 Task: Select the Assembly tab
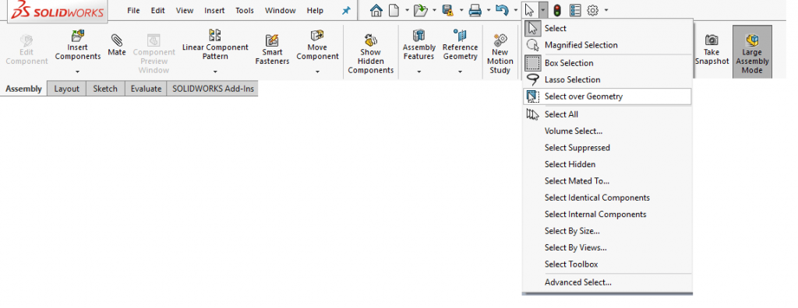pyautogui.click(x=23, y=89)
